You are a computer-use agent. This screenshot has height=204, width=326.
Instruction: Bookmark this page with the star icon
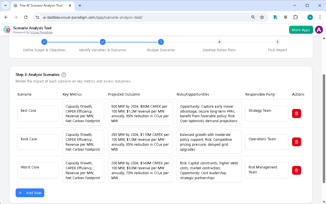[x=262, y=17]
